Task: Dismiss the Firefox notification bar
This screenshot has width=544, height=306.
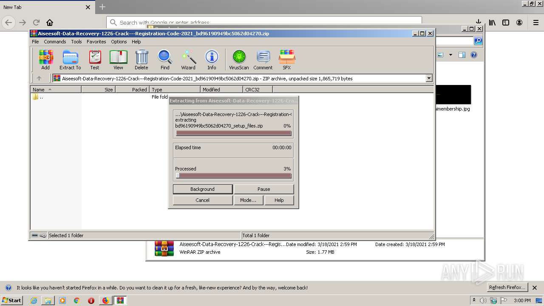Action: (x=535, y=288)
